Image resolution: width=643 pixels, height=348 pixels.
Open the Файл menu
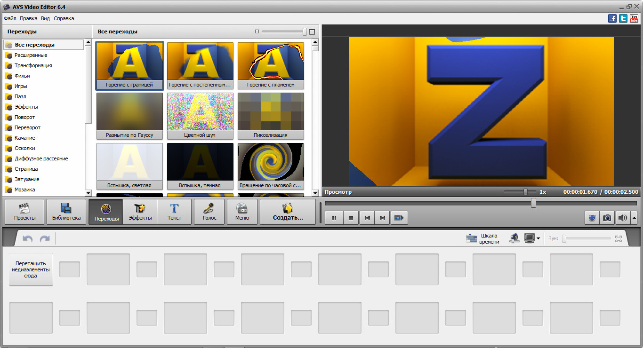point(10,18)
